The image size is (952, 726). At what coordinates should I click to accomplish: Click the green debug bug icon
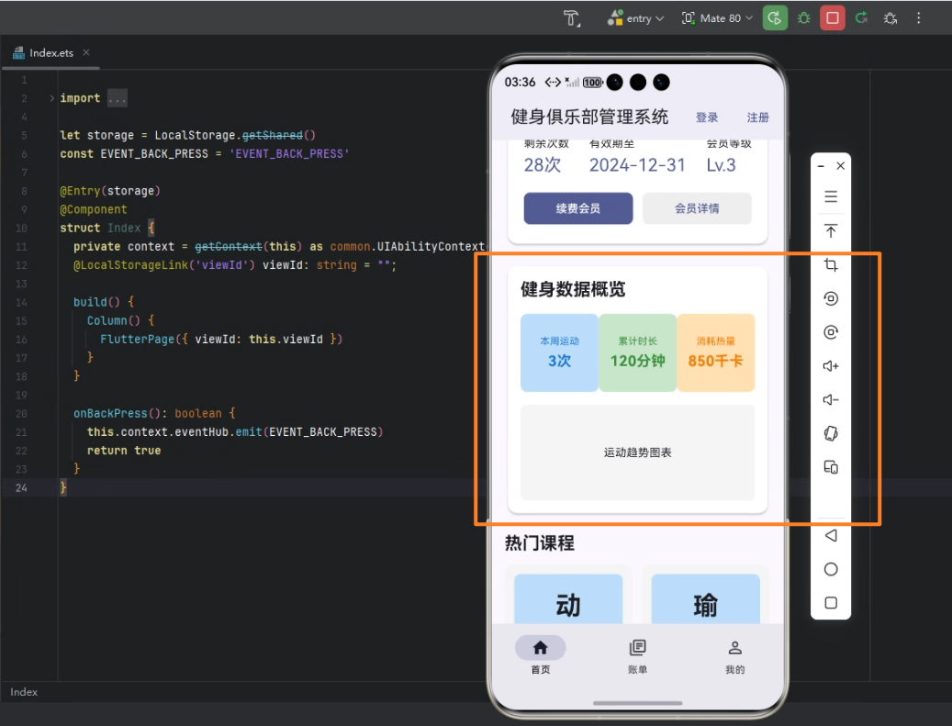(x=804, y=18)
